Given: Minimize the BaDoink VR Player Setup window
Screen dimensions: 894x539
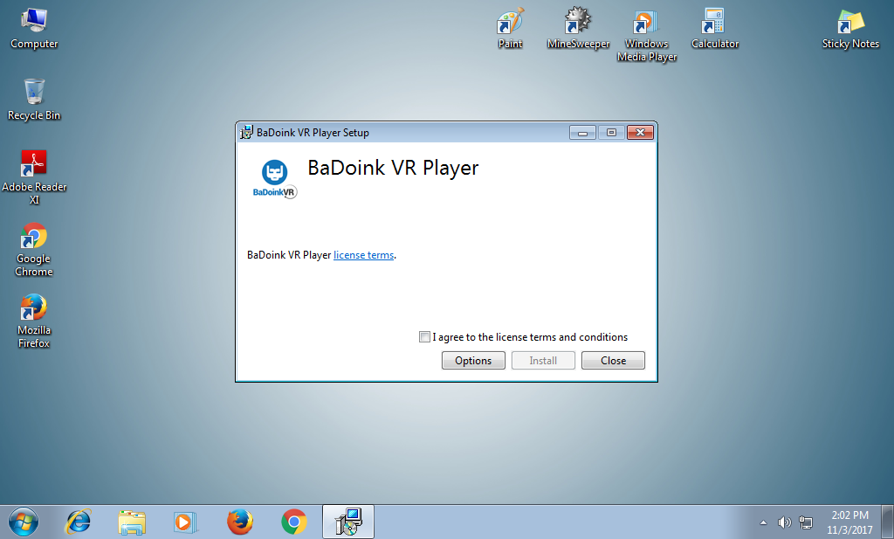Looking at the screenshot, I should coord(582,132).
